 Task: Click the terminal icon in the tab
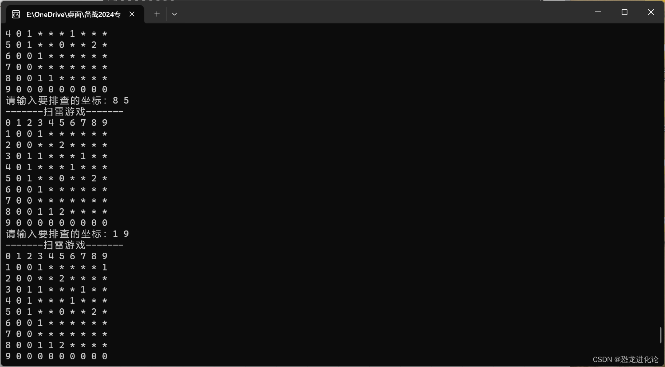[x=16, y=15]
